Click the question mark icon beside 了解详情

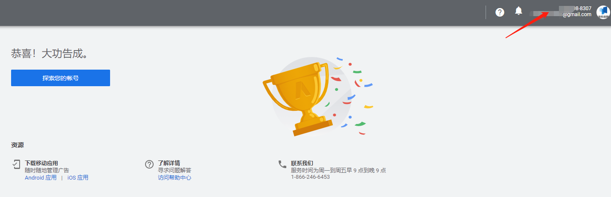click(x=149, y=164)
